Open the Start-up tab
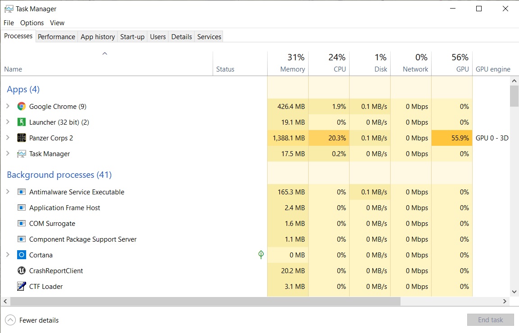This screenshot has height=333, width=519. pos(132,37)
